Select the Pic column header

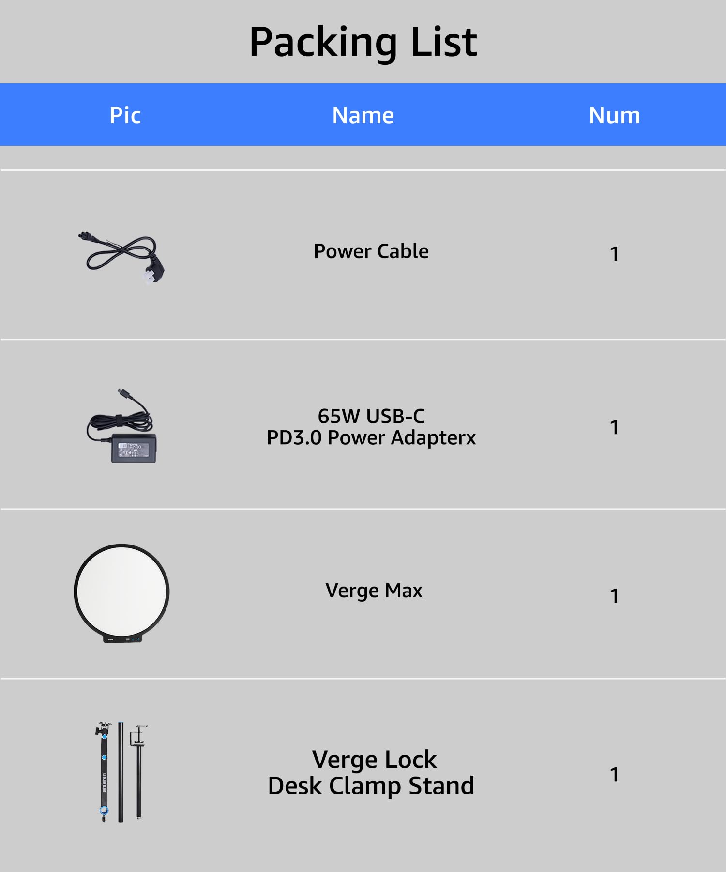(125, 115)
